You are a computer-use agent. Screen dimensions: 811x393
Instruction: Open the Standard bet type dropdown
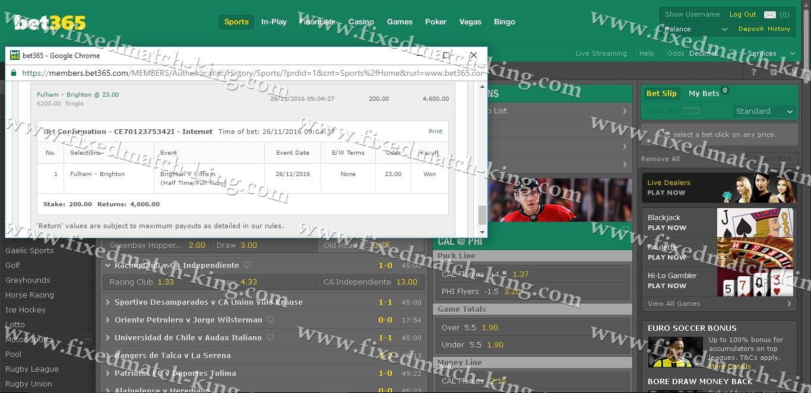tap(764, 111)
